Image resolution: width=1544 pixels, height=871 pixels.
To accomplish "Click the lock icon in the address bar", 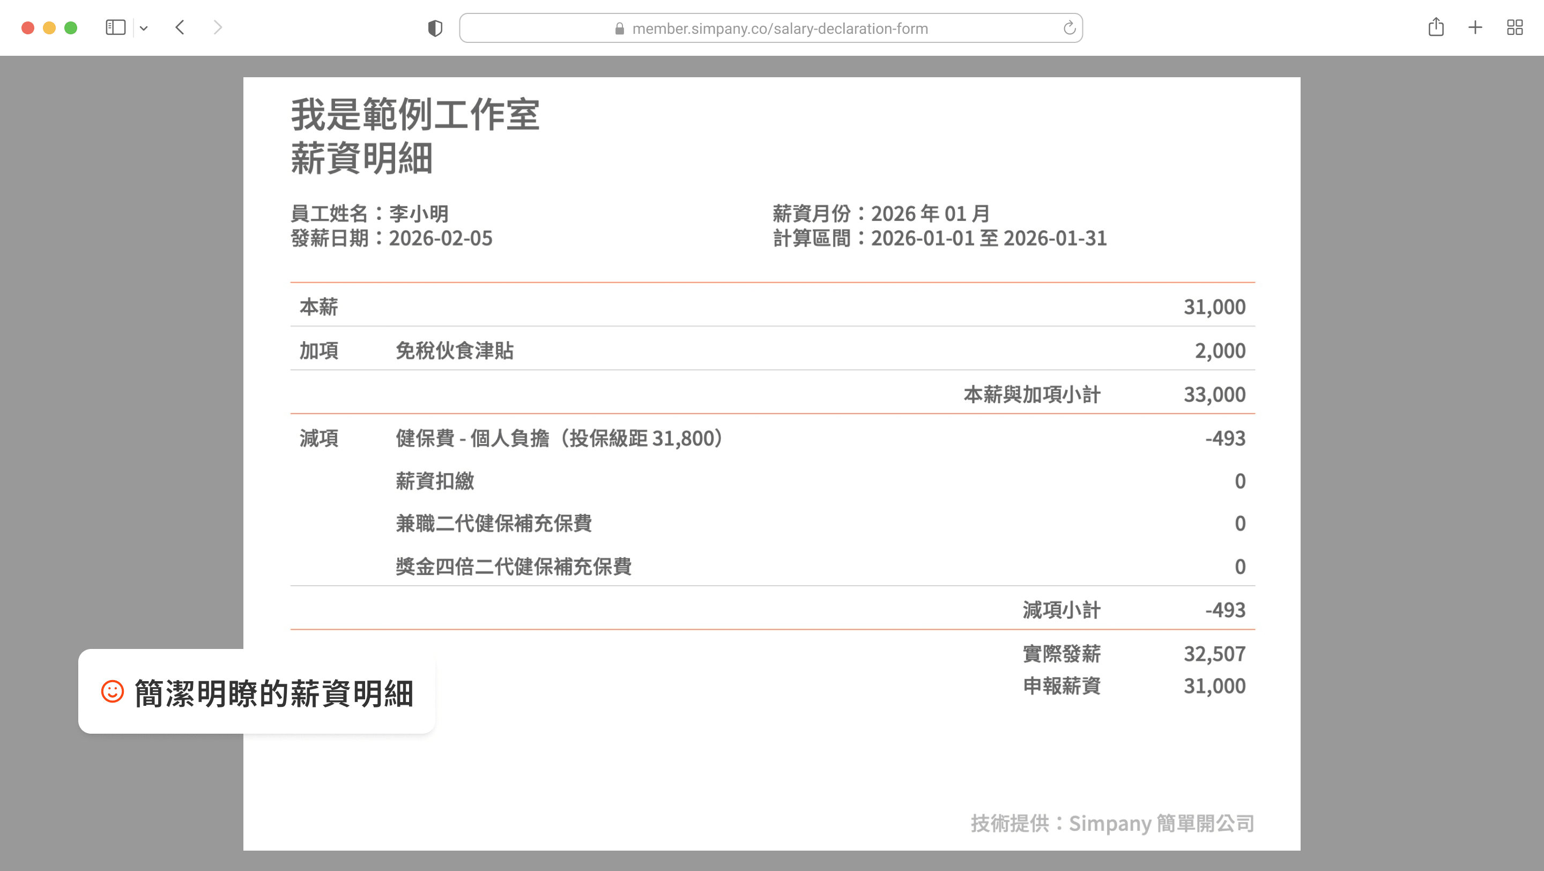I will coord(620,27).
